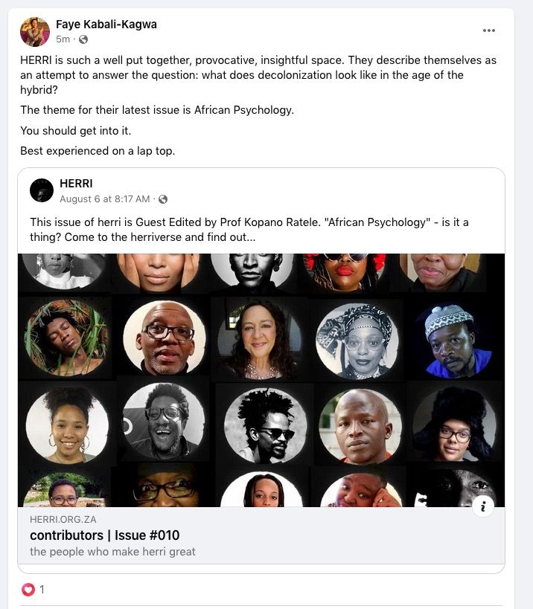The width and height of the screenshot is (533, 609).
Task: Click the globe icon next to August 6
Action: (x=163, y=199)
